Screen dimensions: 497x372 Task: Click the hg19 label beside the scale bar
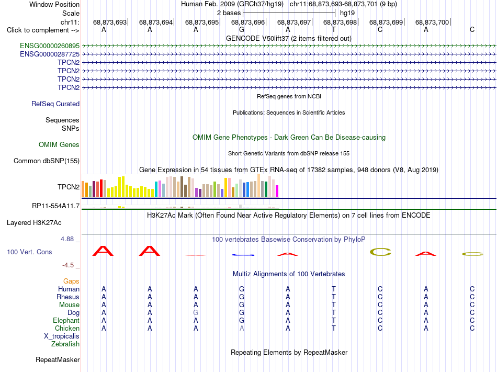point(347,13)
